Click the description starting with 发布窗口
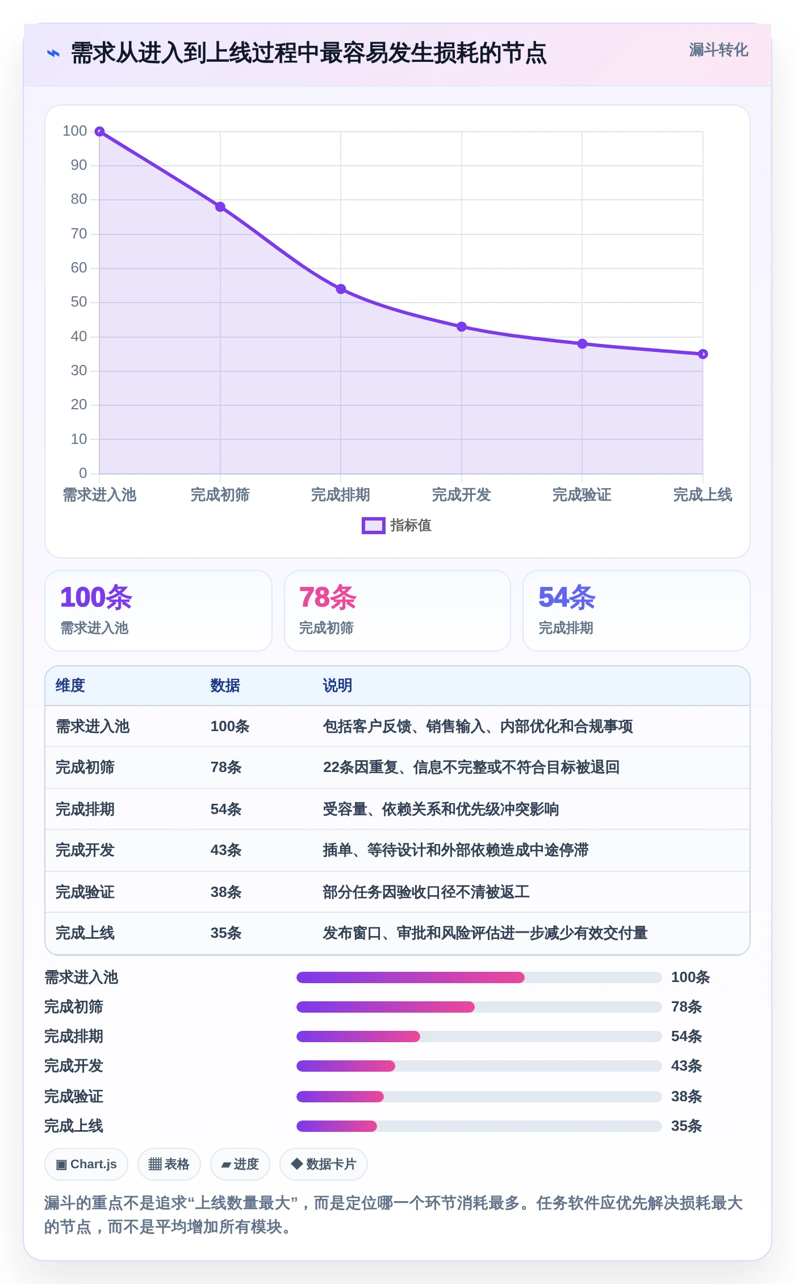The height and width of the screenshot is (1284, 795). 486,933
